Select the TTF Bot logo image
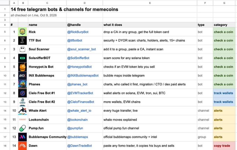Viewport: 237px width, 150px height. 22,41
